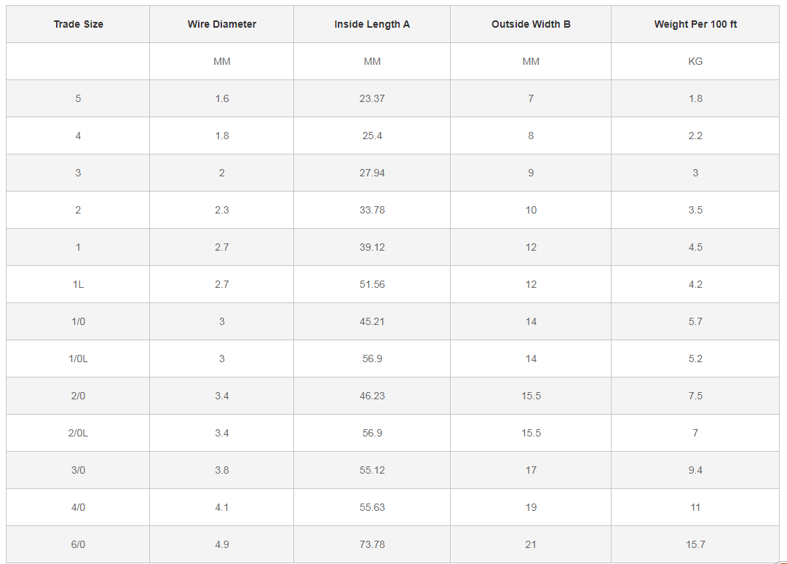Select wire diameter value 4.9

[x=222, y=544]
